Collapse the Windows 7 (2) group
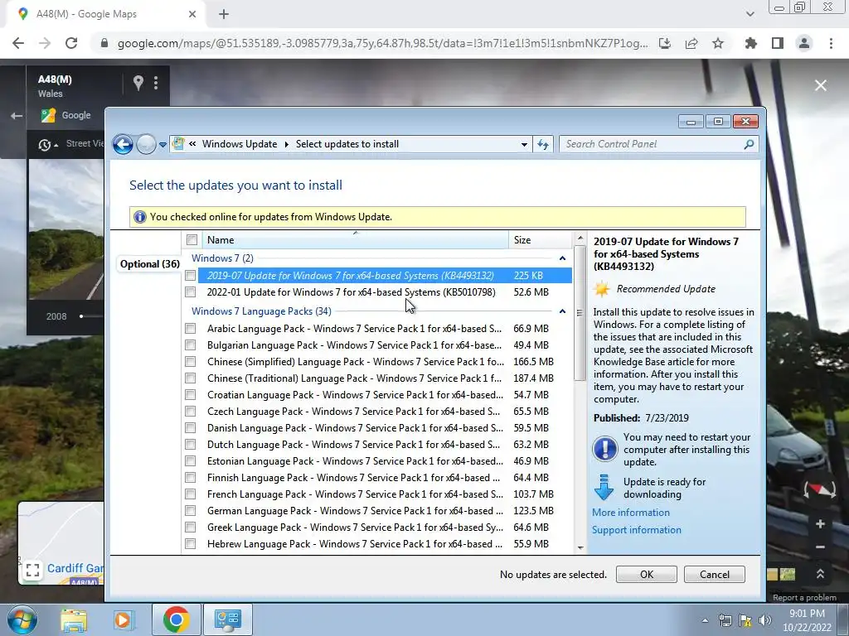 pos(562,258)
